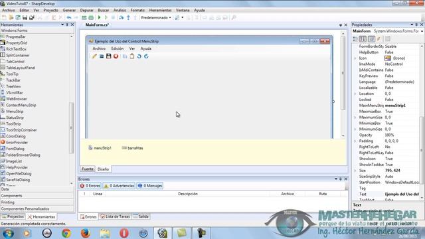Screen dimensions: 425x239
Task: Open MainForm object selector in Propiedades
Action: [388, 31]
